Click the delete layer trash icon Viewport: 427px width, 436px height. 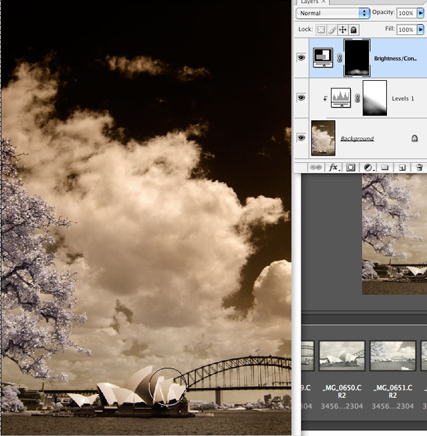point(418,167)
